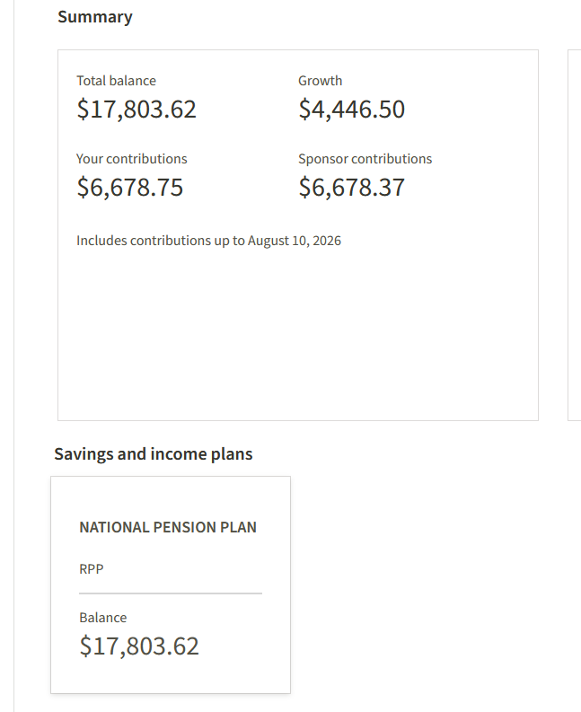
Task: Select Sponsor contributions amount $6,678.37
Action: pyautogui.click(x=352, y=187)
